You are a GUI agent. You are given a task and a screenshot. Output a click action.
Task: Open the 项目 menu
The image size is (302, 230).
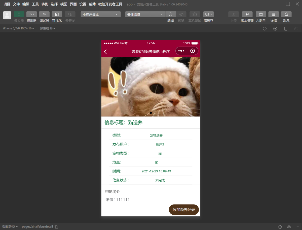click(7, 4)
